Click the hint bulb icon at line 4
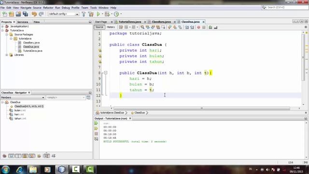Viewport: 309px width, 174px height. 100,50
